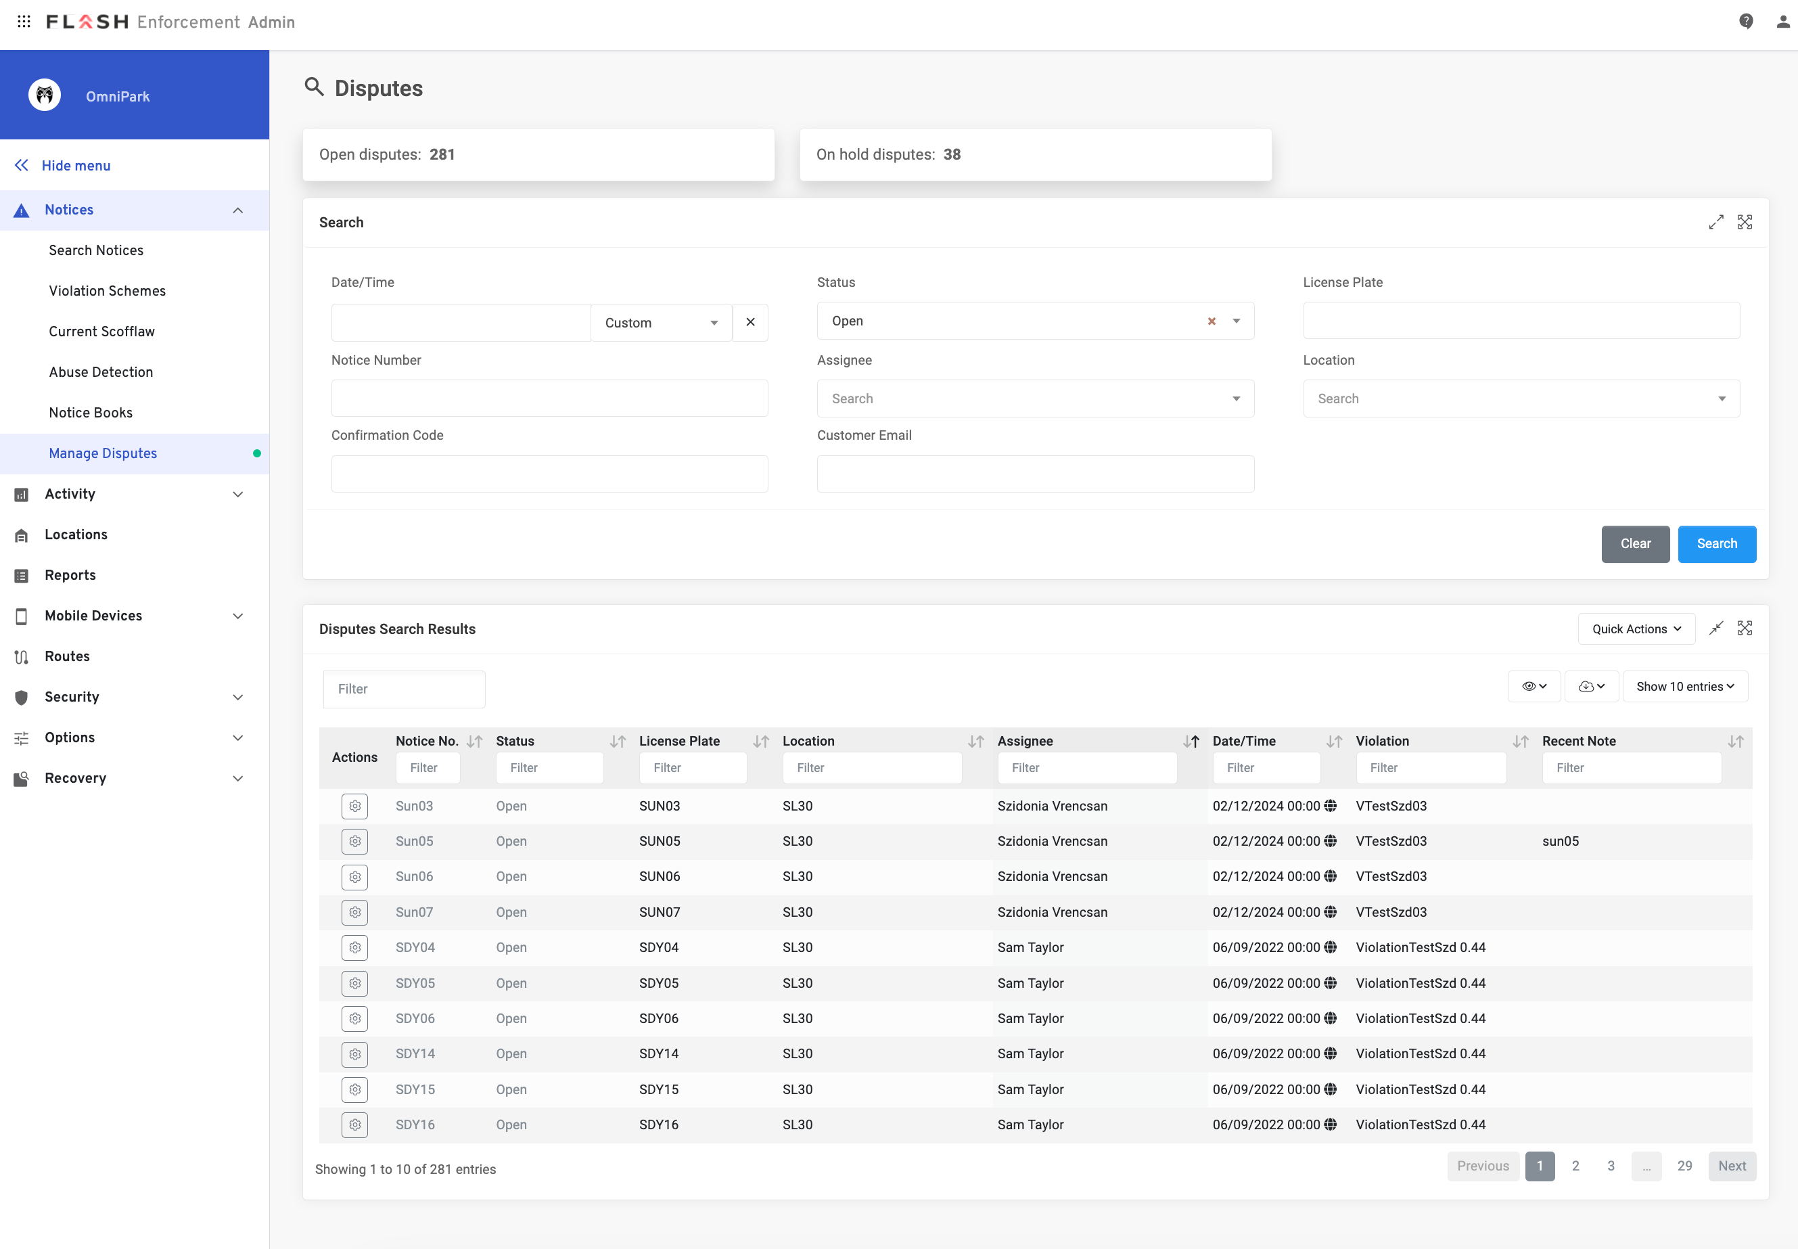Image resolution: width=1798 pixels, height=1249 pixels.
Task: Click fullscreen icon on Disputes Search Results
Action: [1744, 629]
